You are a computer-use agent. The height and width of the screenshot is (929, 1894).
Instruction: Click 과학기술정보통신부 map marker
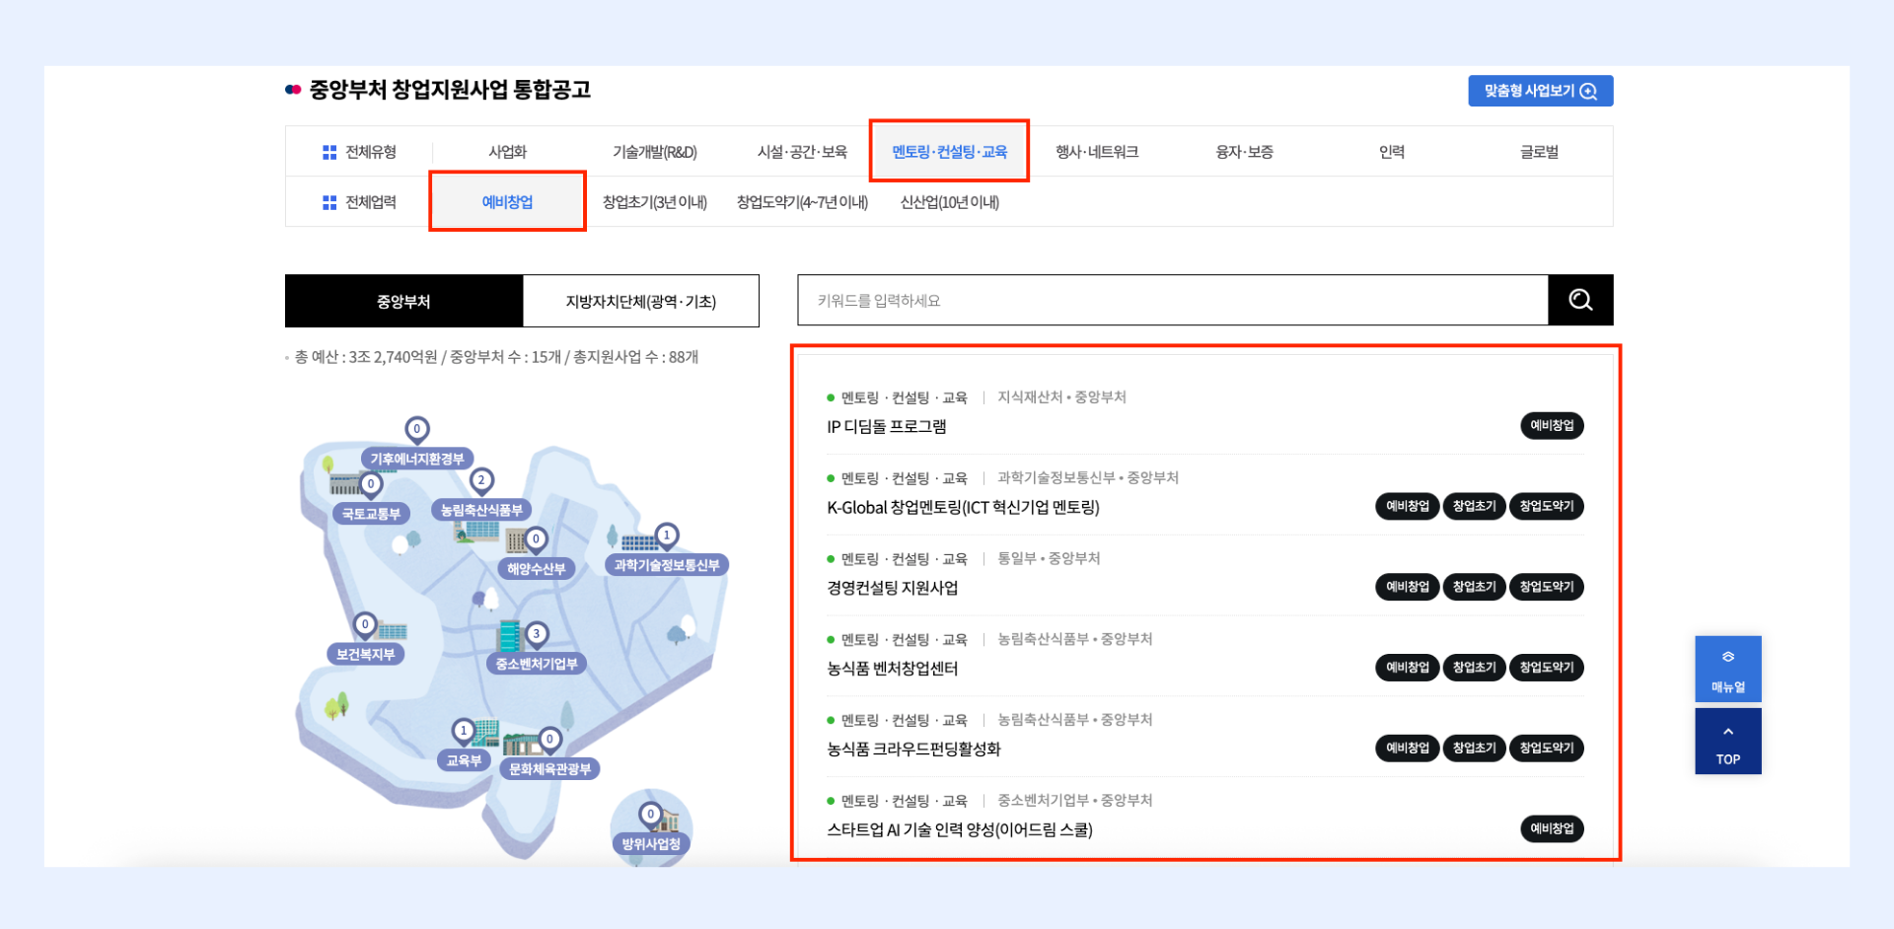tap(667, 536)
